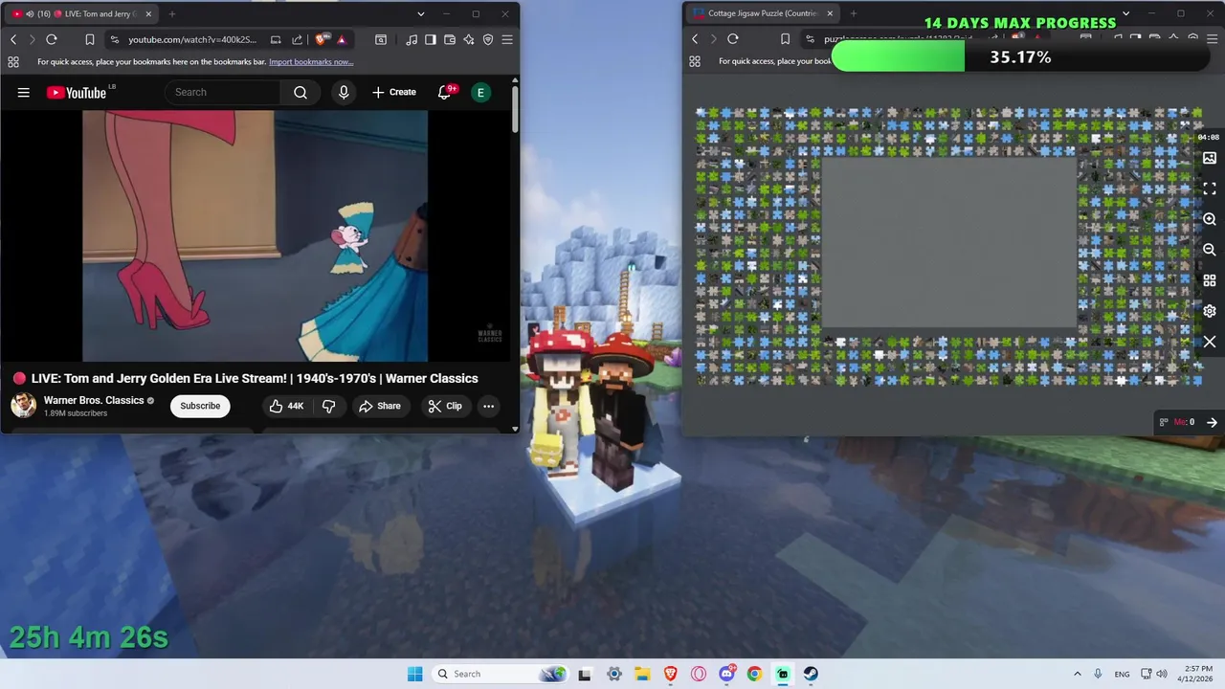This screenshot has height=689, width=1225.
Task: Open the volume control in system tray
Action: 1162,674
